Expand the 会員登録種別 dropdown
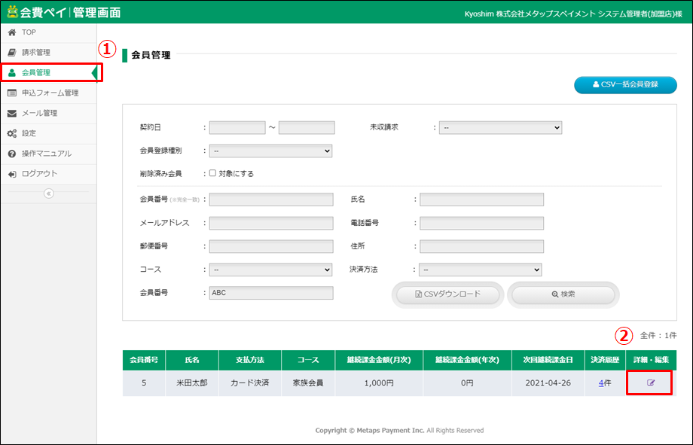 click(270, 151)
